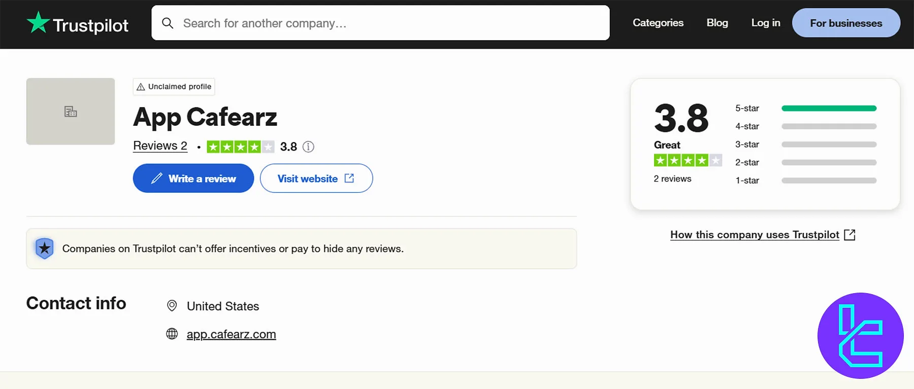Click the Trustpilot star logo
This screenshot has width=914, height=389.
point(38,23)
